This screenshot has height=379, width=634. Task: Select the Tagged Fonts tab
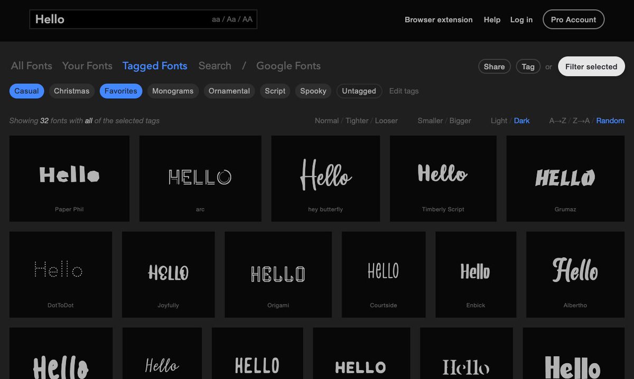[155, 66]
